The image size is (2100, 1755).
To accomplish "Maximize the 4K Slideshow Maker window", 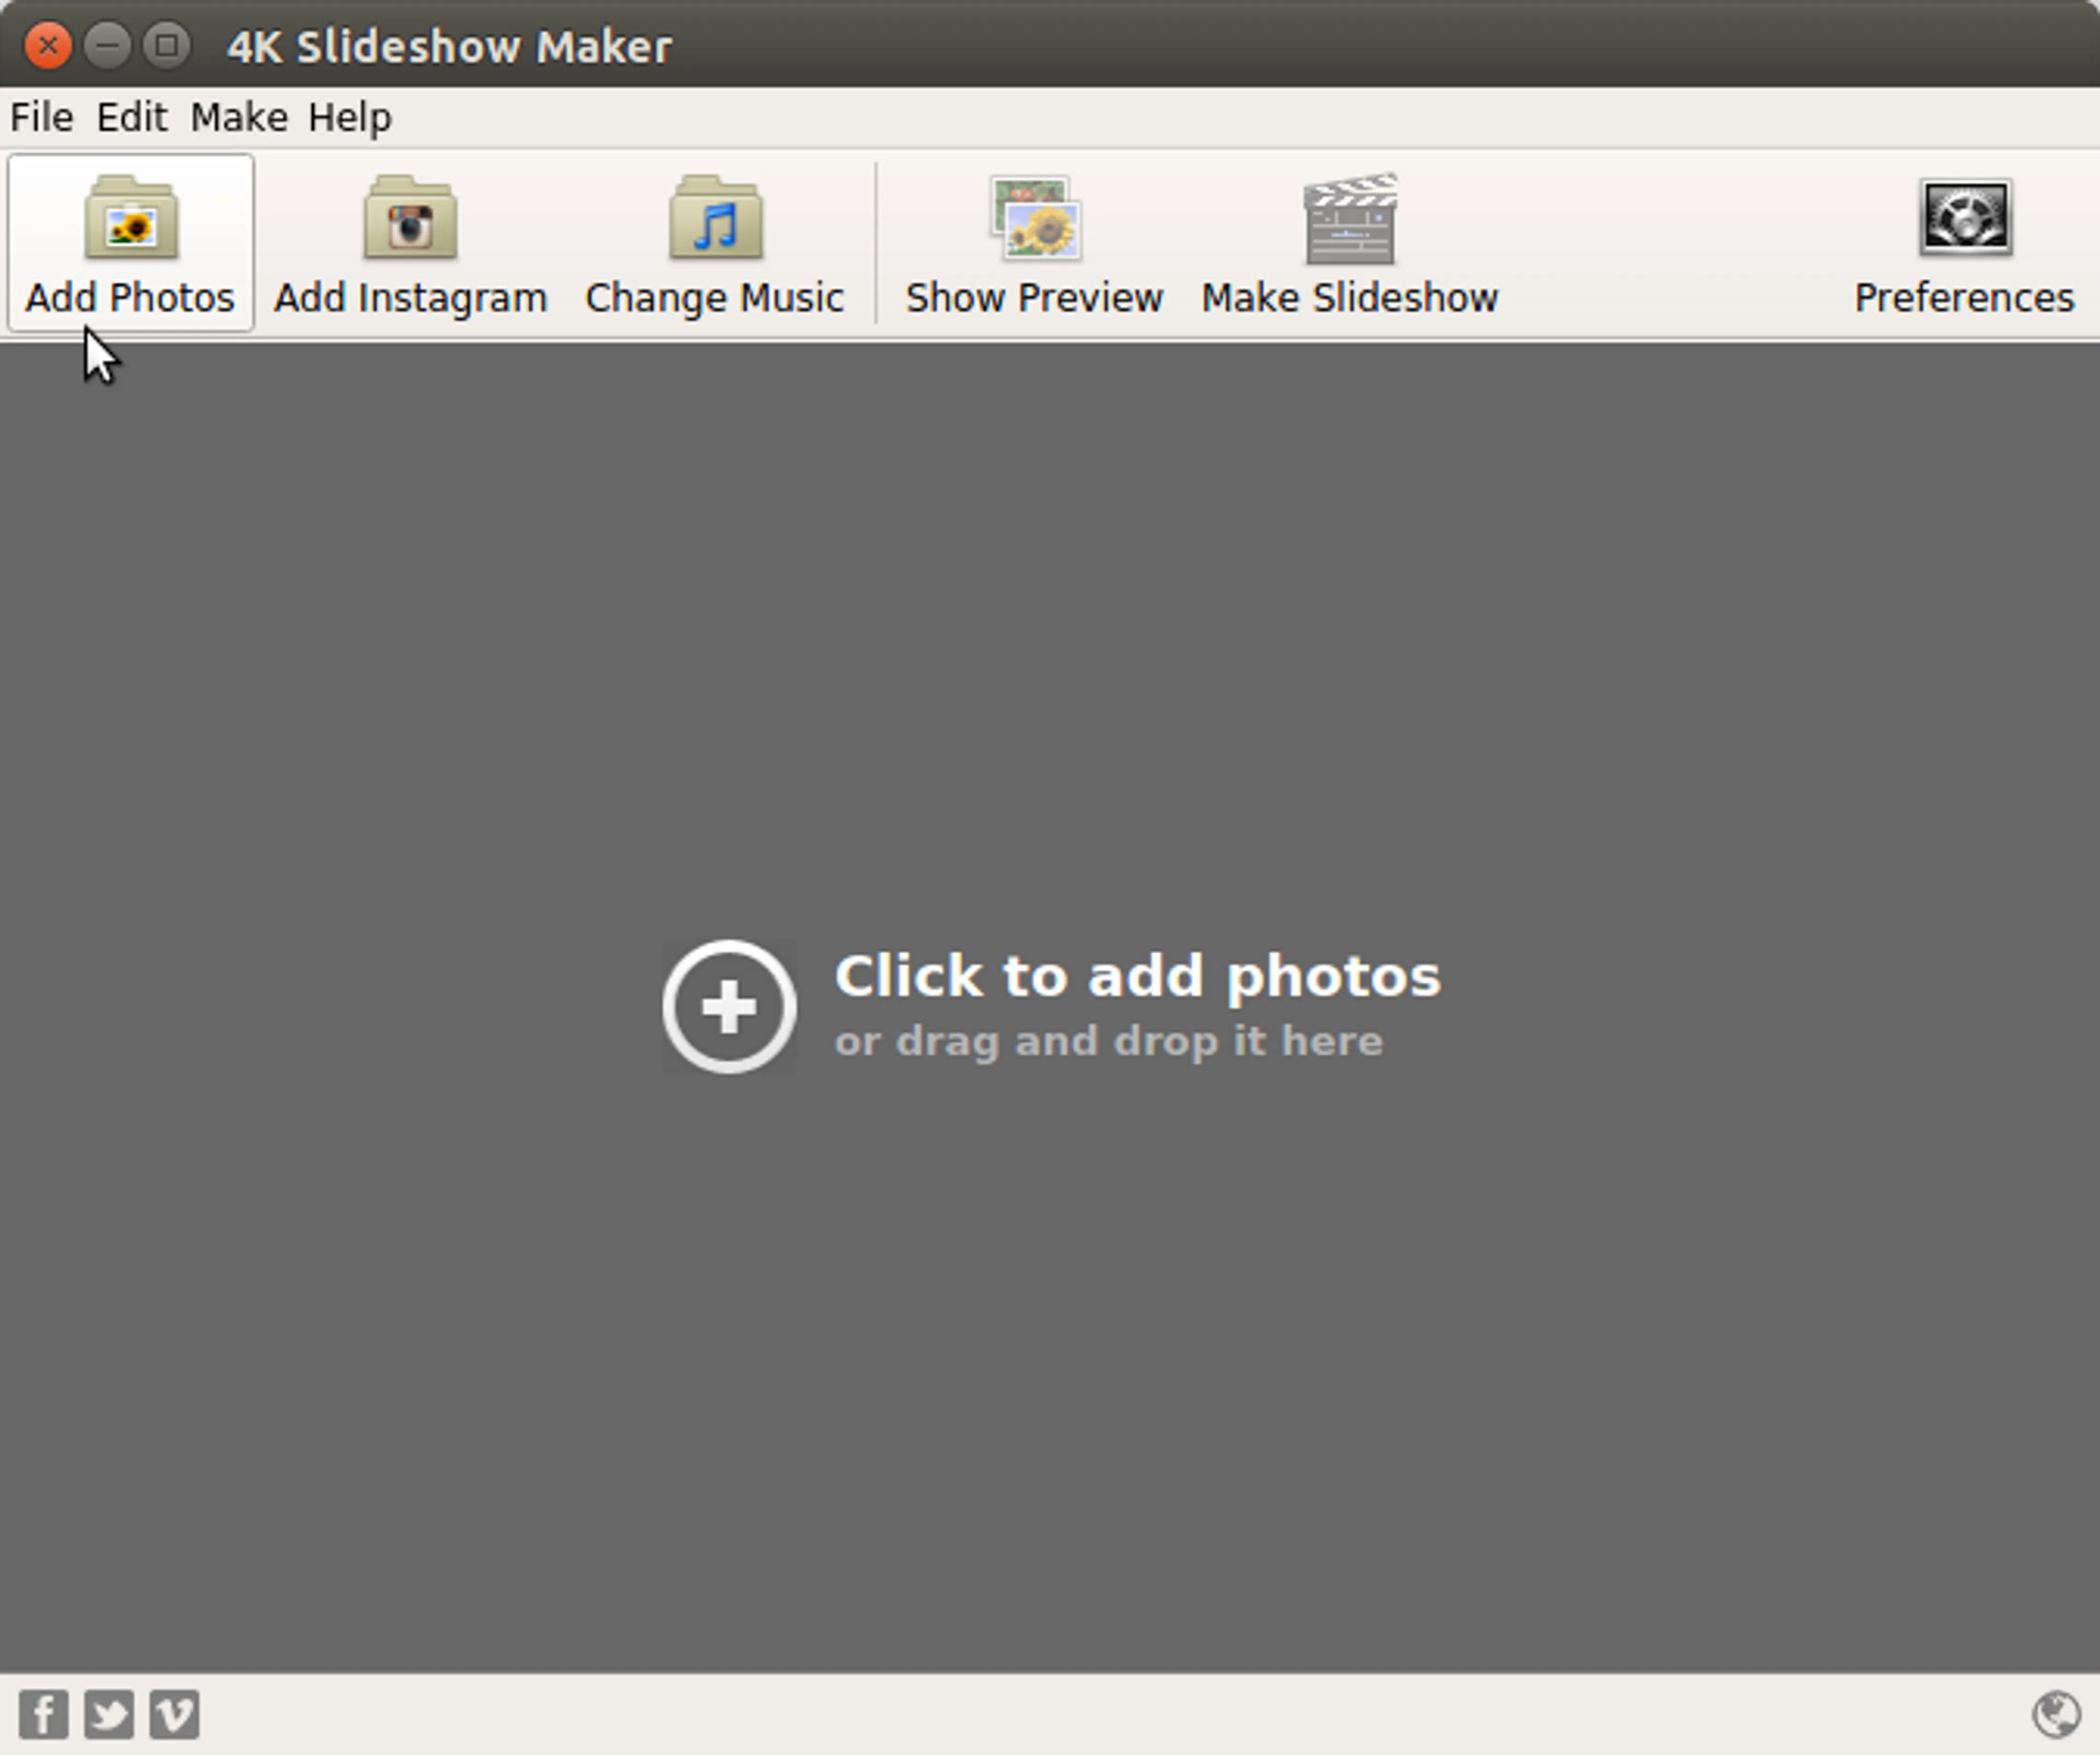I will 167,46.
